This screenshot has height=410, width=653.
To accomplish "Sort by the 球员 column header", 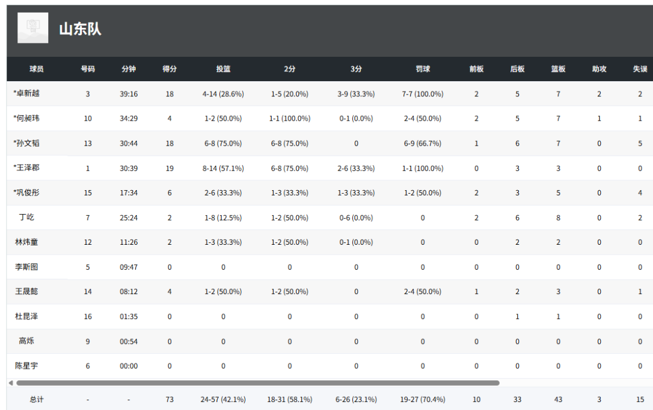I will click(x=37, y=69).
